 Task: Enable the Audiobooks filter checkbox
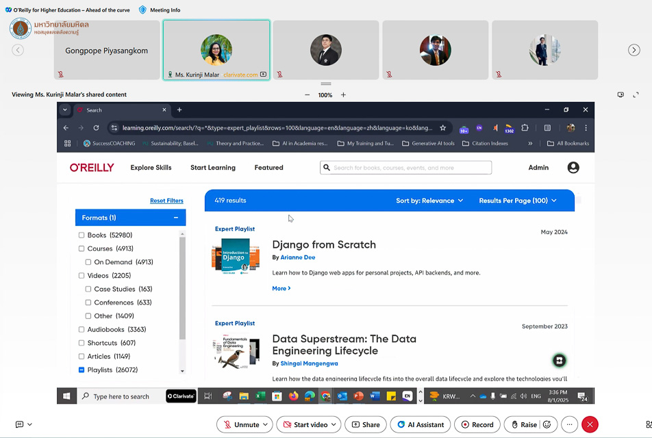click(x=81, y=330)
